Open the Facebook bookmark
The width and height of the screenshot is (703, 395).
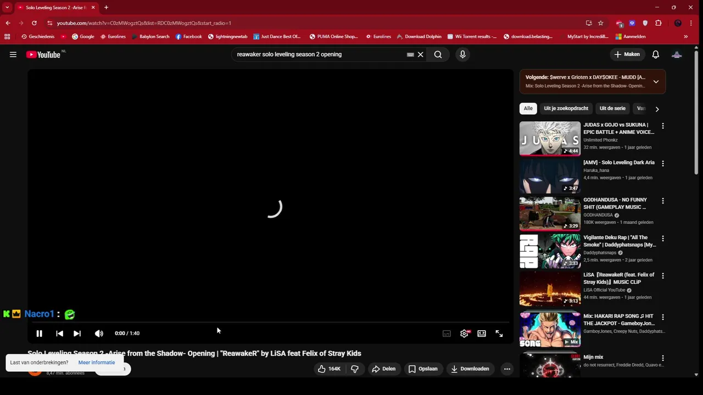(x=188, y=37)
